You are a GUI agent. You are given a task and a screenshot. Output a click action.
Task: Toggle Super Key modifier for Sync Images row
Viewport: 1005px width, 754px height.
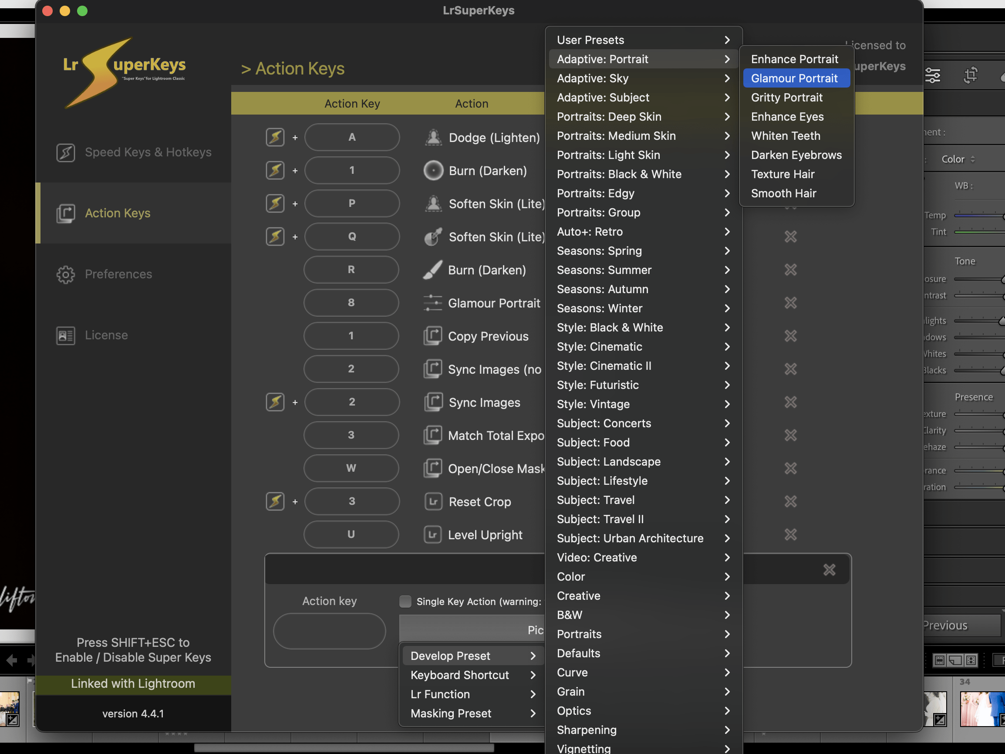pos(275,402)
